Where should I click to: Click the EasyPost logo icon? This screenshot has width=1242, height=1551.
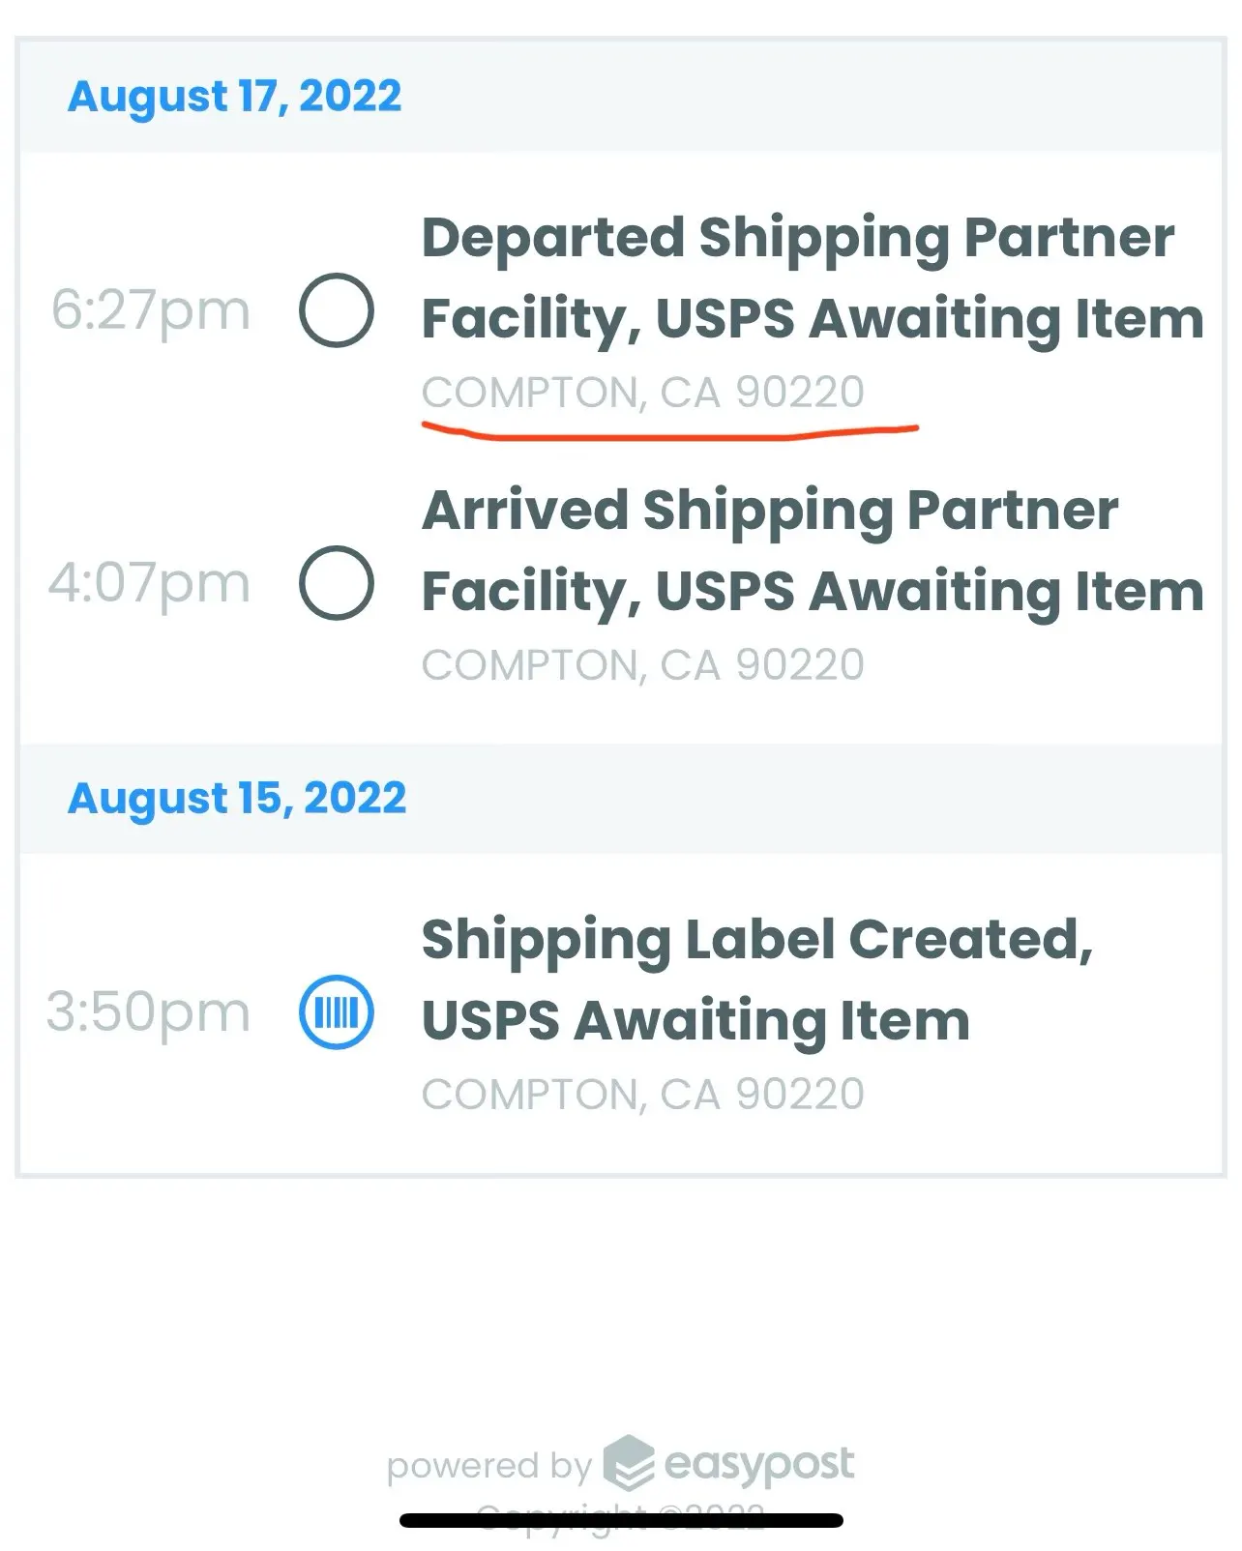click(x=629, y=1462)
